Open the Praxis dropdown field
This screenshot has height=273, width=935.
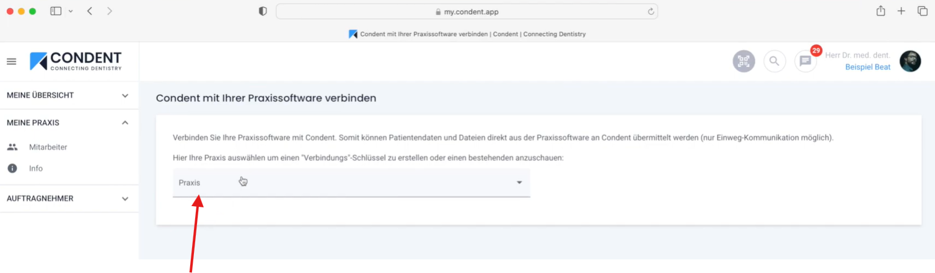[x=351, y=183]
